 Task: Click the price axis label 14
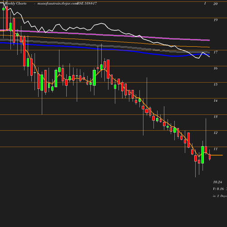[x=215, y=101]
